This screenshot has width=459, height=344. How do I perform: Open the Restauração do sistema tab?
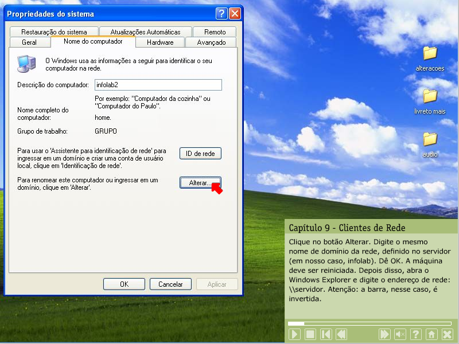(x=55, y=32)
